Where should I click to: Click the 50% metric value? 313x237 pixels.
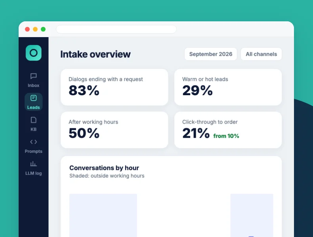tap(84, 133)
